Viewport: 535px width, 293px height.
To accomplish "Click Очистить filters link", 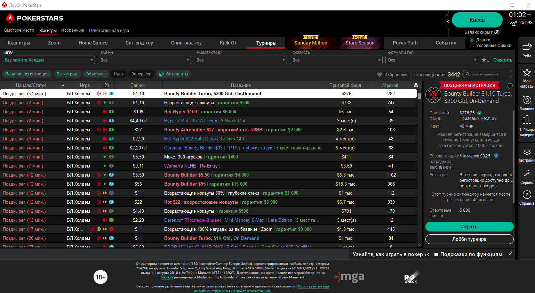I will (503, 60).
